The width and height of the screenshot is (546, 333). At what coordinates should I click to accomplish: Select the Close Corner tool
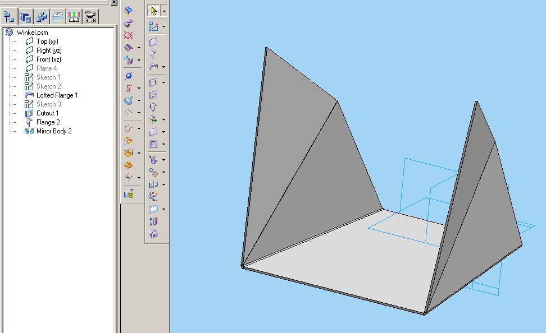point(153,95)
